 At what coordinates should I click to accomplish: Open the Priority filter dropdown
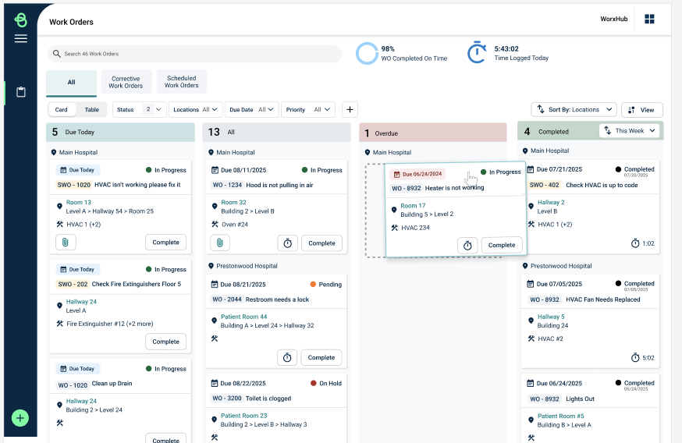pos(308,109)
